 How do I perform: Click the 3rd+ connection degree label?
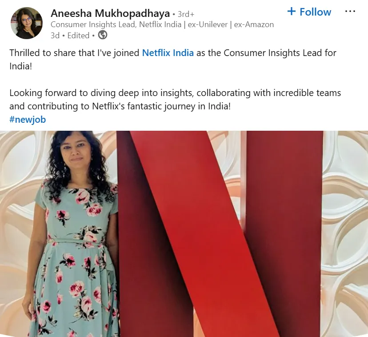186,14
